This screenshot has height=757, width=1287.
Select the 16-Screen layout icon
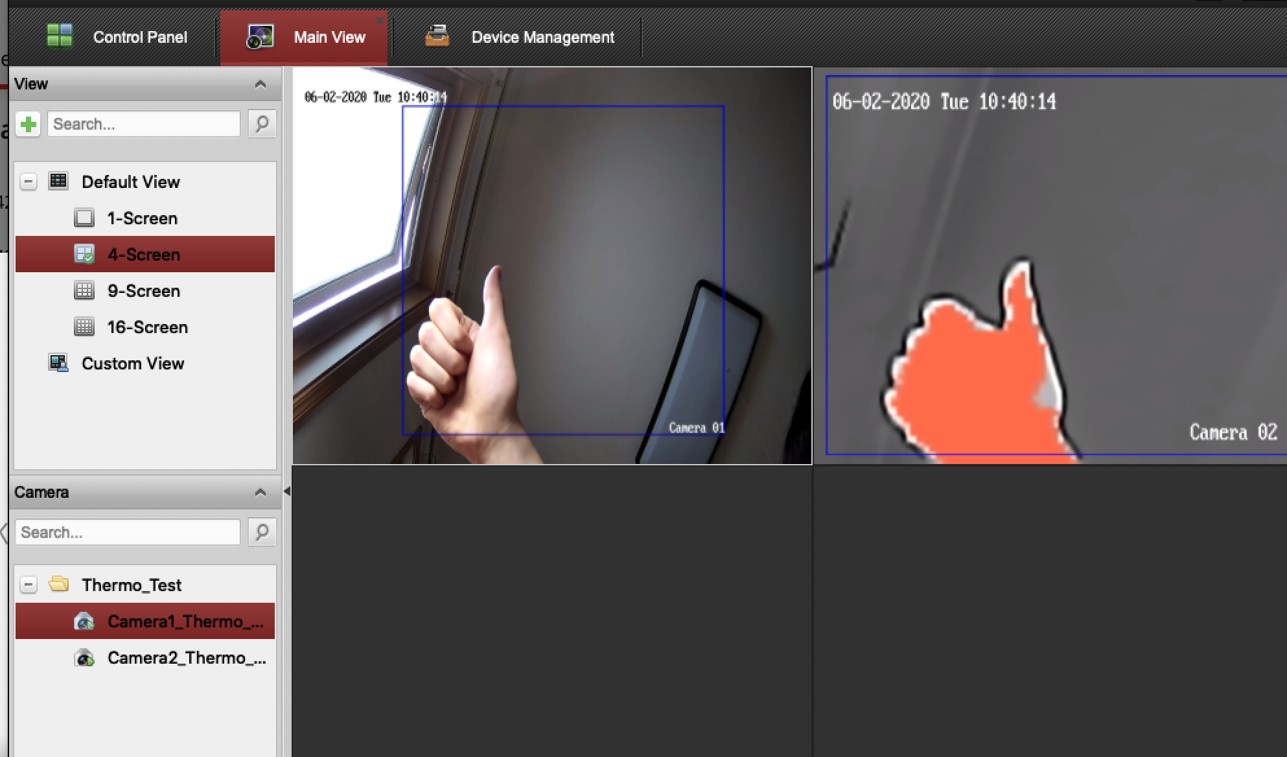84,327
